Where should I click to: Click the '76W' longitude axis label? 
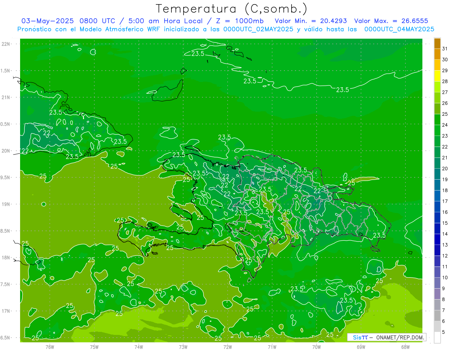tap(50, 347)
